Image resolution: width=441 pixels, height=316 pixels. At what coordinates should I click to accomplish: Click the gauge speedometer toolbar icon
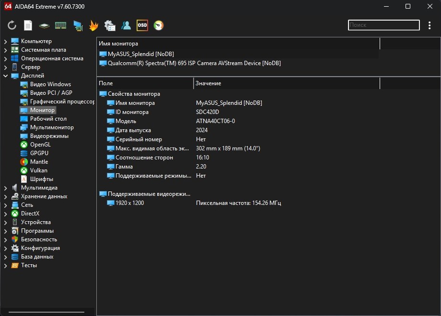coord(159,25)
